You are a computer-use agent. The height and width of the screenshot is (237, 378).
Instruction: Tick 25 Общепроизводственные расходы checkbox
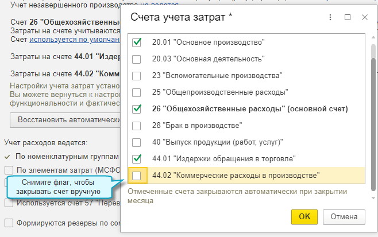137,92
